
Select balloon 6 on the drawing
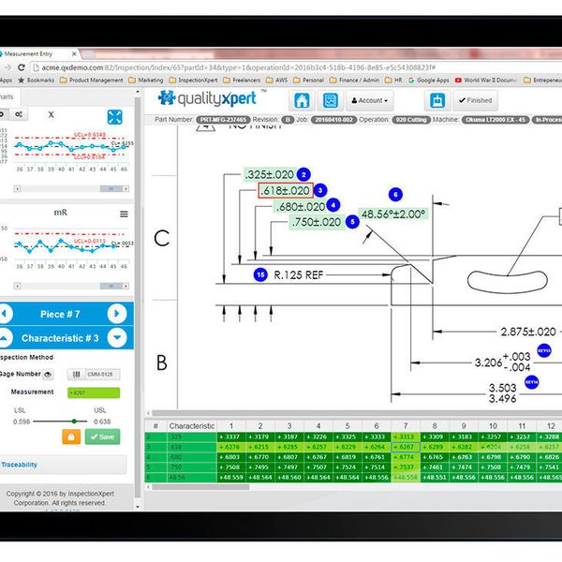[x=395, y=194]
